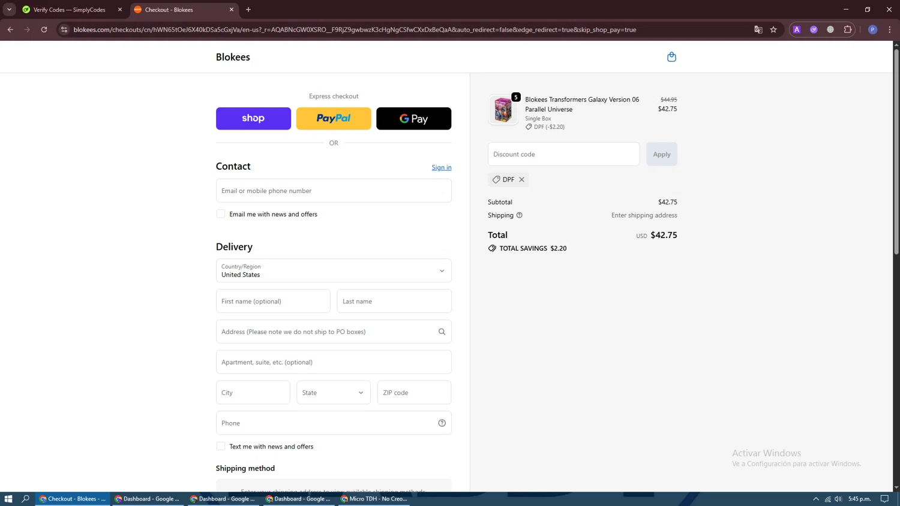The height and width of the screenshot is (506, 900).
Task: Open a new browser tab
Action: [x=248, y=10]
